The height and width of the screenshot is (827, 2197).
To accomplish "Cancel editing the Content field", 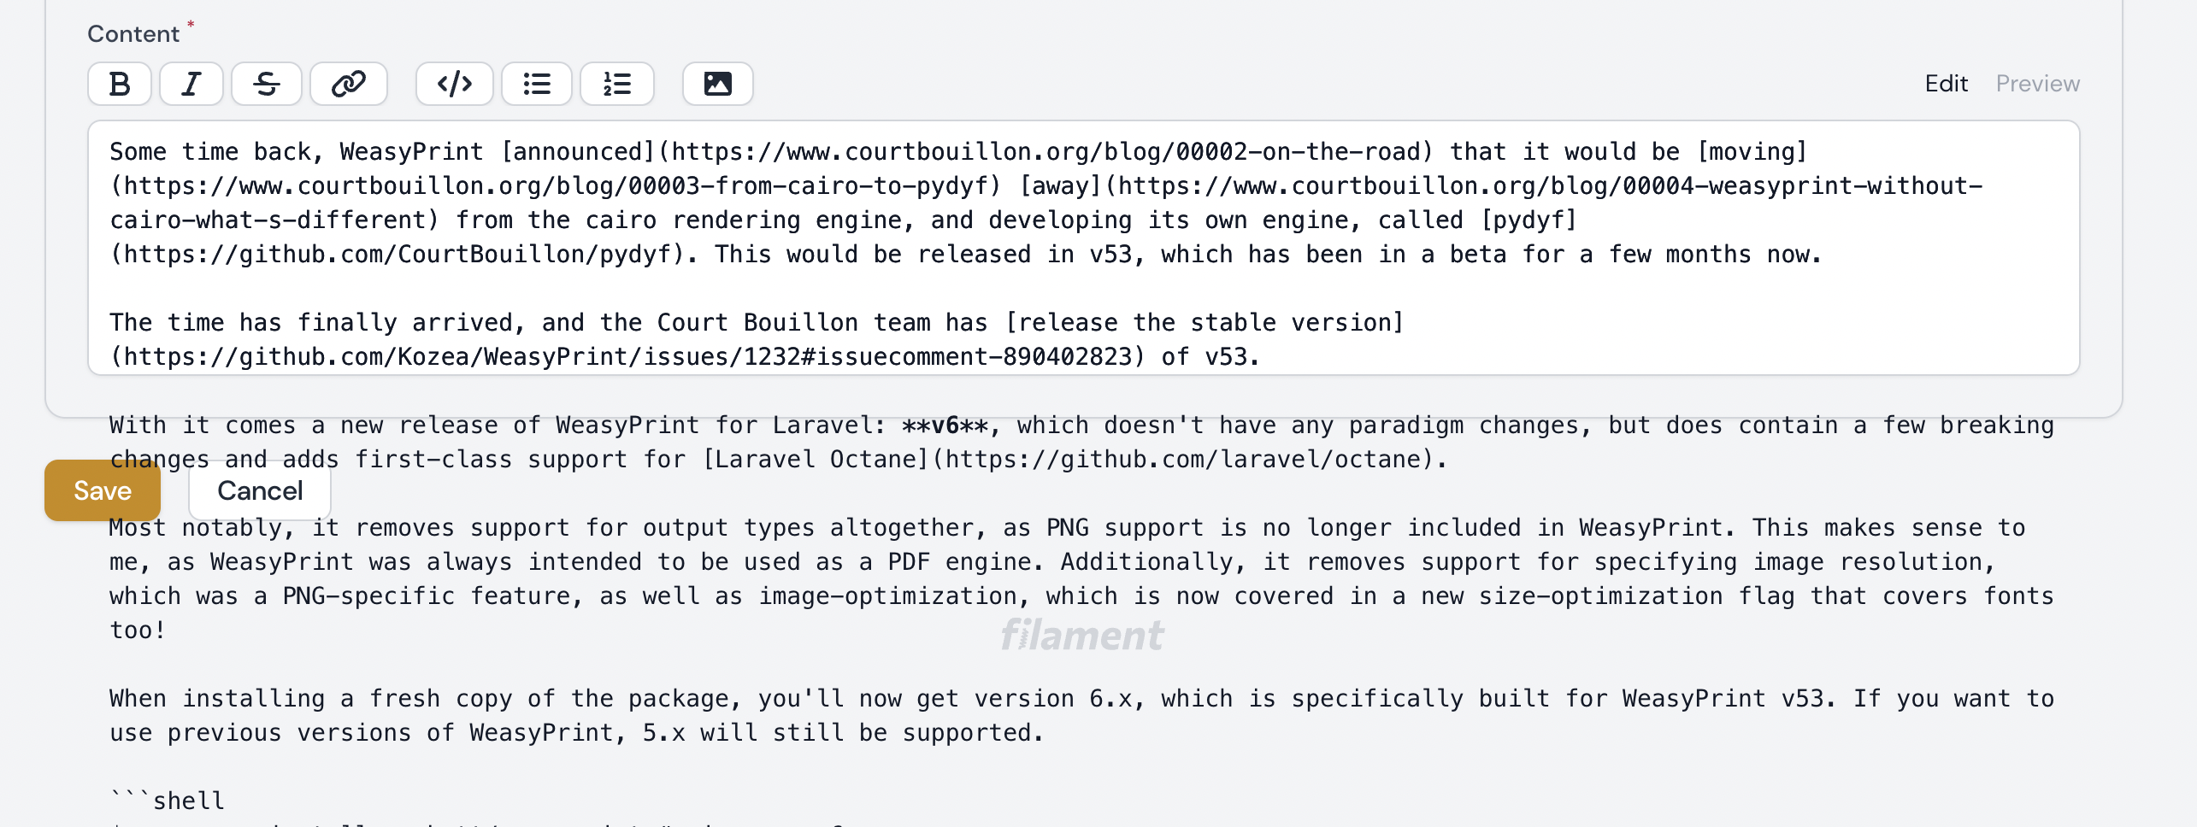I will (259, 490).
